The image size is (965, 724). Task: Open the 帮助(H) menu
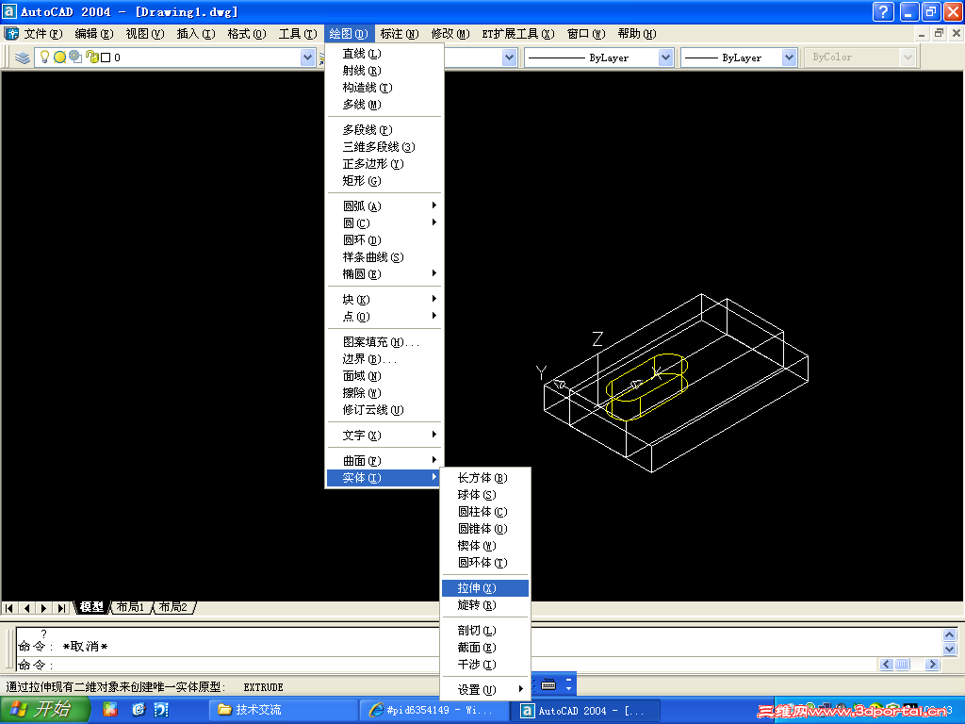pos(637,34)
